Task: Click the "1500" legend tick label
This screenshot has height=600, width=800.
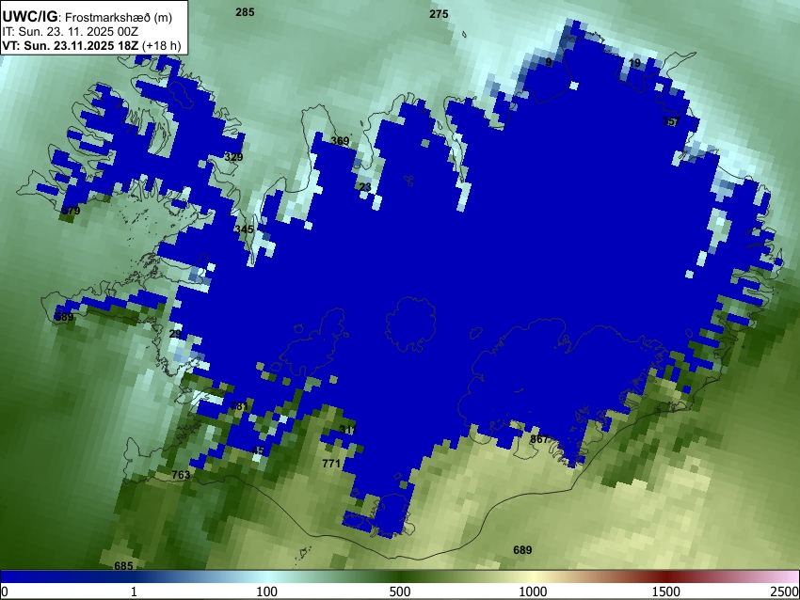Action: click(666, 592)
